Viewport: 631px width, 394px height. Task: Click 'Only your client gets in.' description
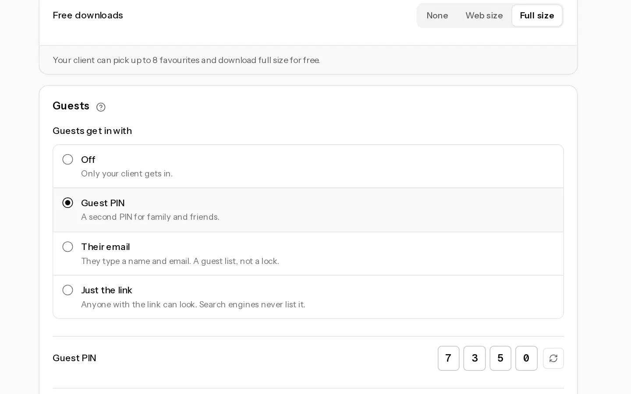coord(127,174)
